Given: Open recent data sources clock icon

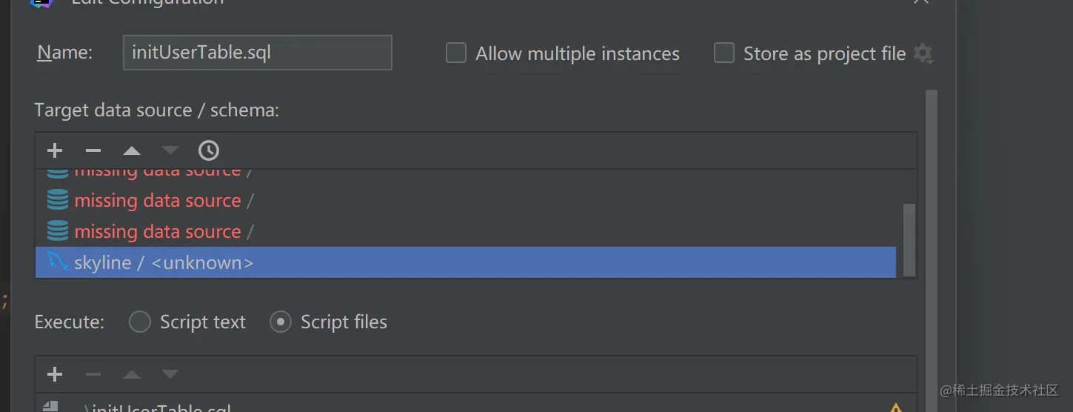Looking at the screenshot, I should 209,150.
